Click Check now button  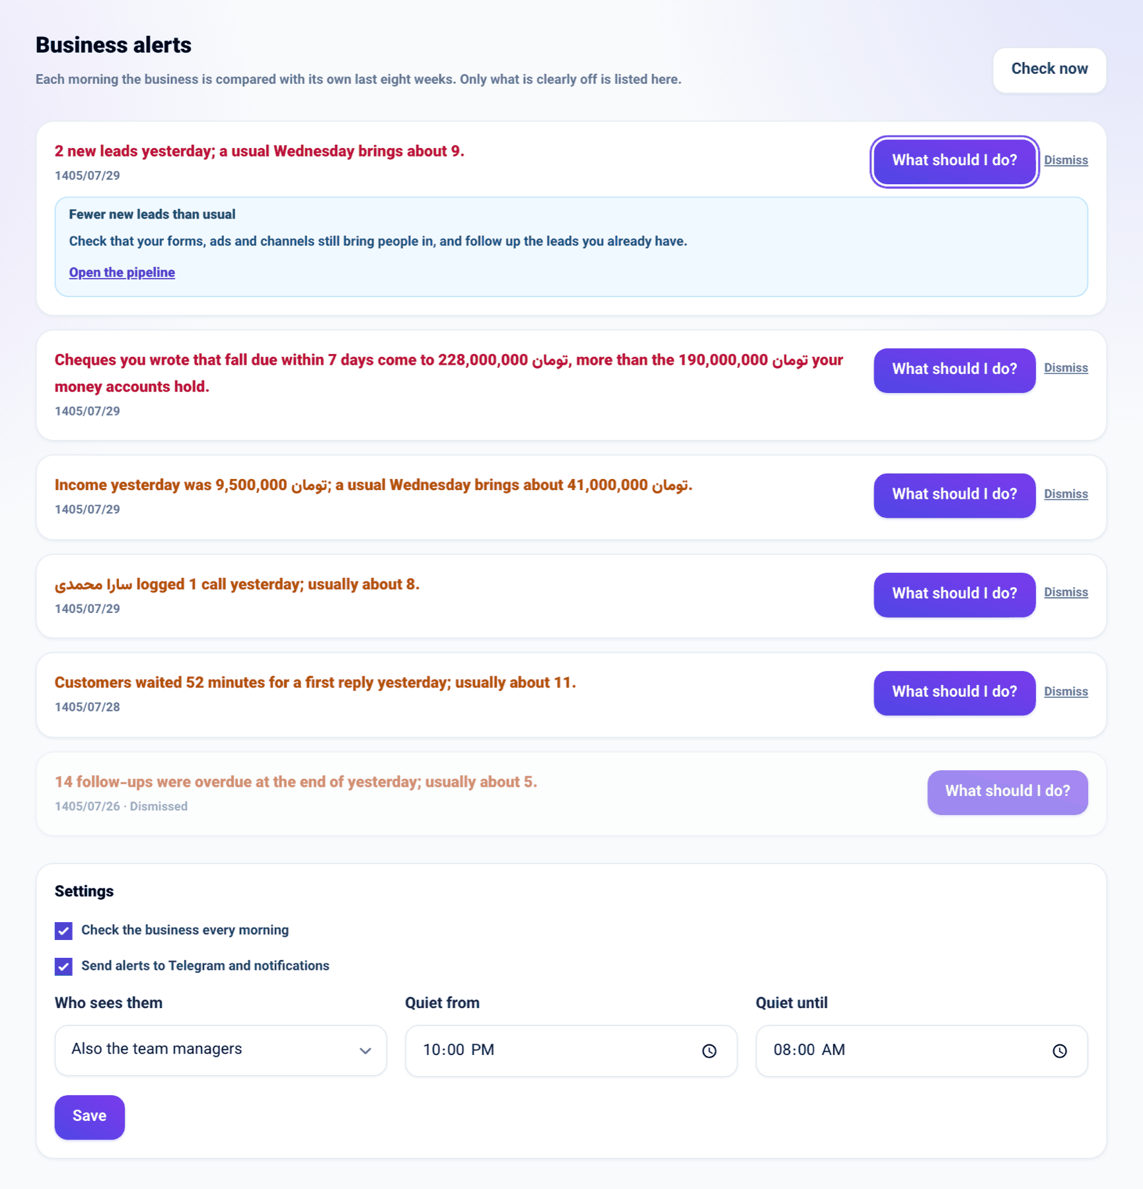pyautogui.click(x=1049, y=69)
